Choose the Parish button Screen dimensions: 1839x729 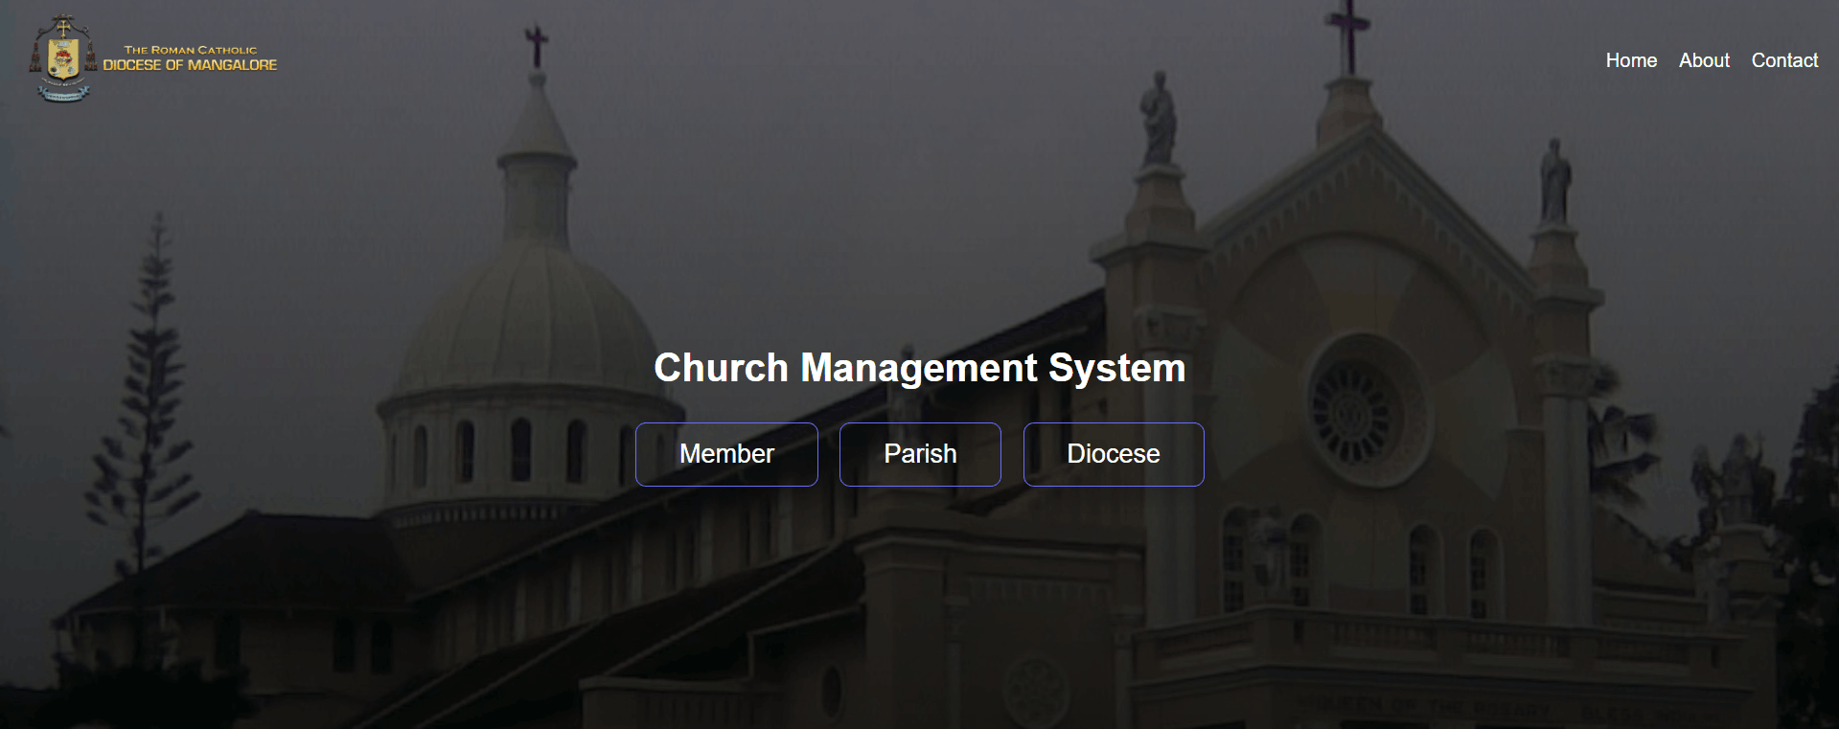point(920,454)
